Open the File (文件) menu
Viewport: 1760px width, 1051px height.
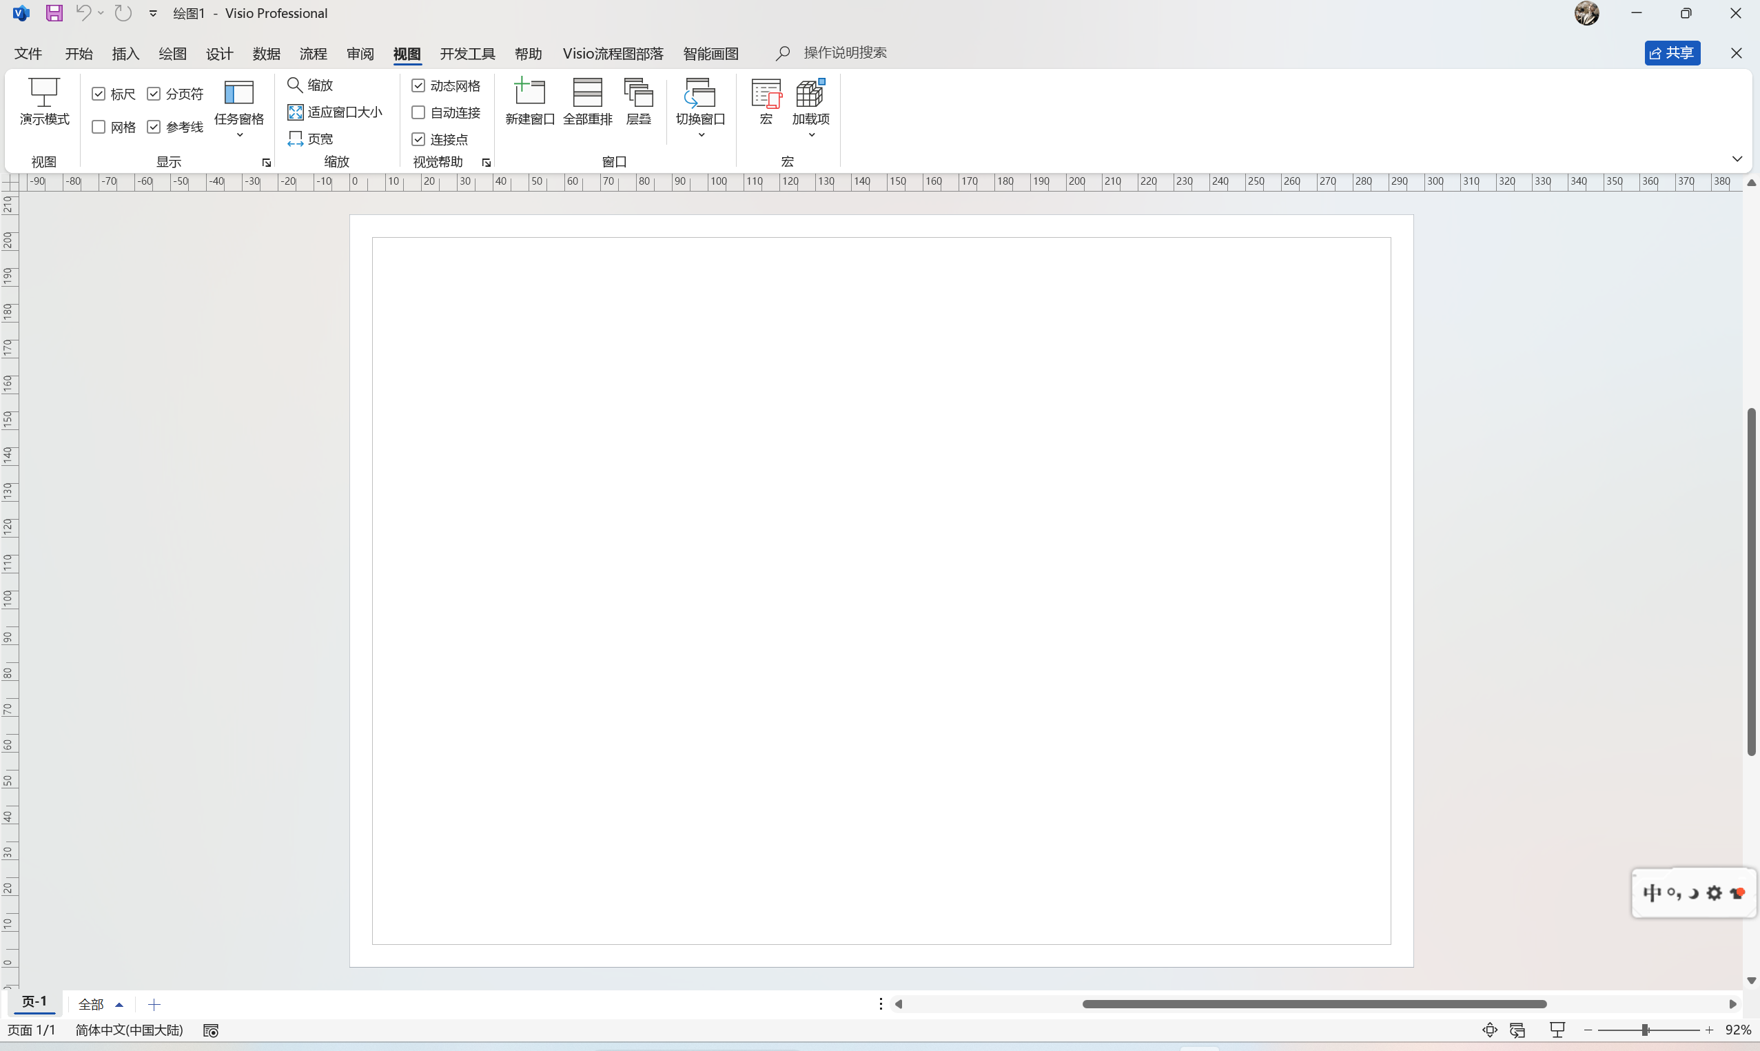pyautogui.click(x=28, y=53)
